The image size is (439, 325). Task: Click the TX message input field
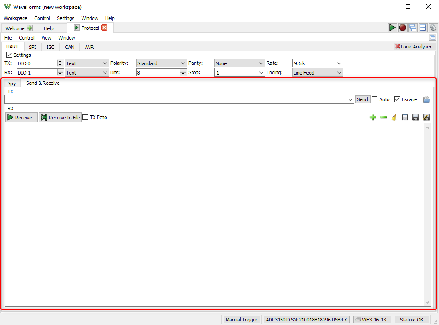pos(179,99)
